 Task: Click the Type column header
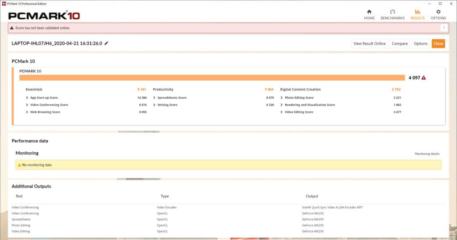(x=165, y=196)
